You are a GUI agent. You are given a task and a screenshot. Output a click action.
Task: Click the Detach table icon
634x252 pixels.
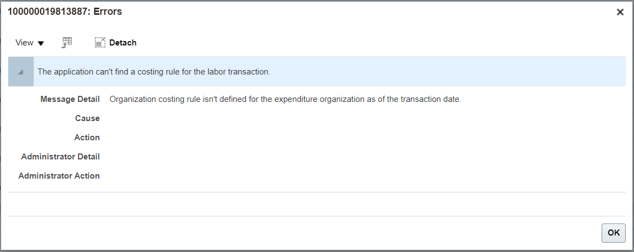(100, 43)
